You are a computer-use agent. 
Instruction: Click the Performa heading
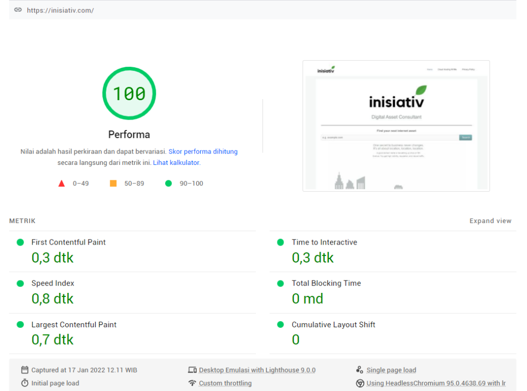click(x=129, y=135)
